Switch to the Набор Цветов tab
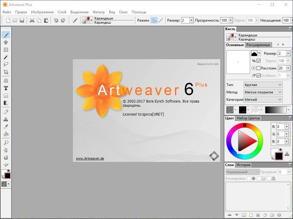Screen dimensions: 293x219 tap(248, 118)
